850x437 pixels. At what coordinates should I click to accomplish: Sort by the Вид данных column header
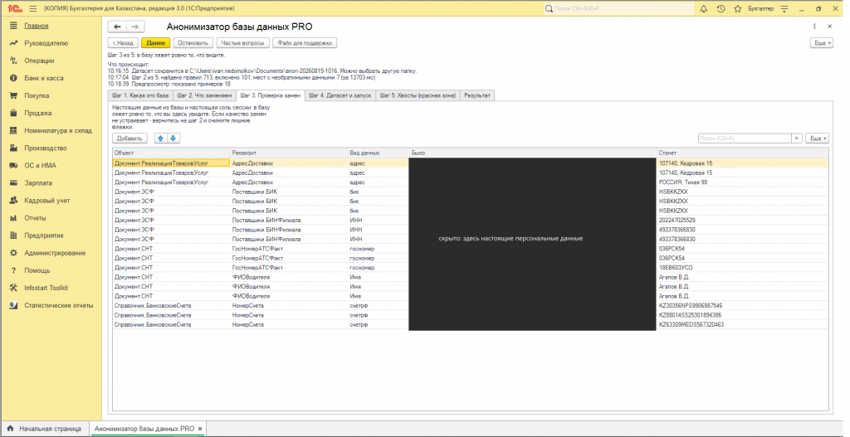pos(379,153)
